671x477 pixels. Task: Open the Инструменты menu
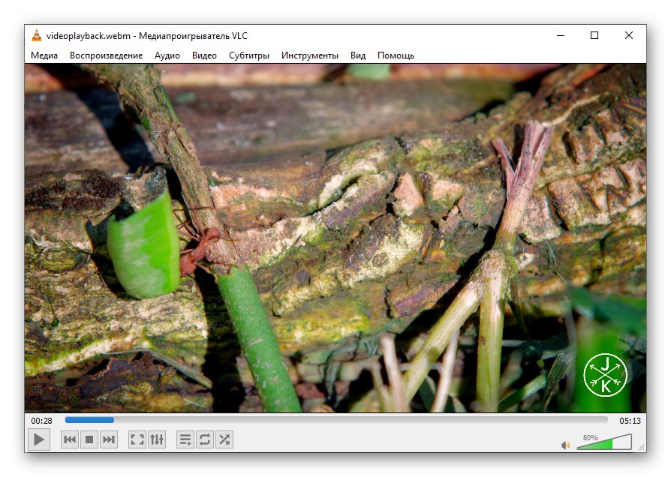[310, 55]
